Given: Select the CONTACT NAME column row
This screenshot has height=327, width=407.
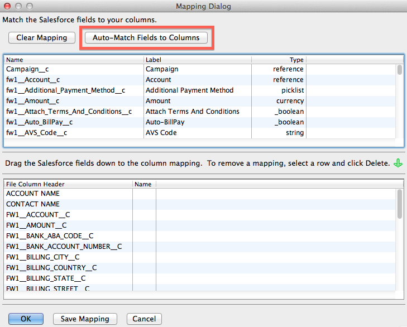Looking at the screenshot, I should (200, 204).
